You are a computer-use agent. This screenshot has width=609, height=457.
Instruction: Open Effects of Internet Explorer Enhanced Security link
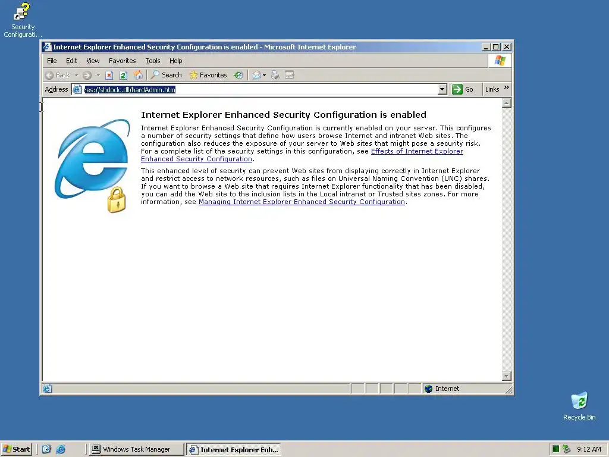coord(302,155)
